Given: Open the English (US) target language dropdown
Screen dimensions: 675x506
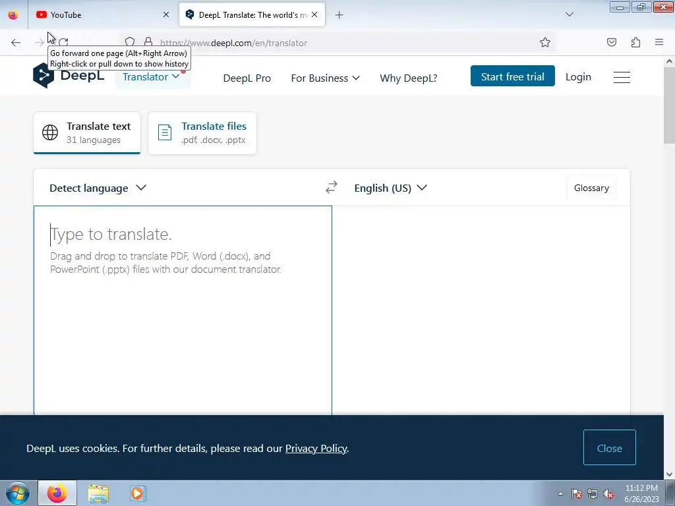Looking at the screenshot, I should point(390,188).
